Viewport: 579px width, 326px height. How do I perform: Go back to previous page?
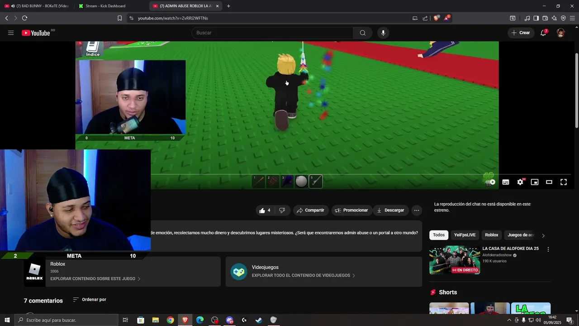pos(6,18)
